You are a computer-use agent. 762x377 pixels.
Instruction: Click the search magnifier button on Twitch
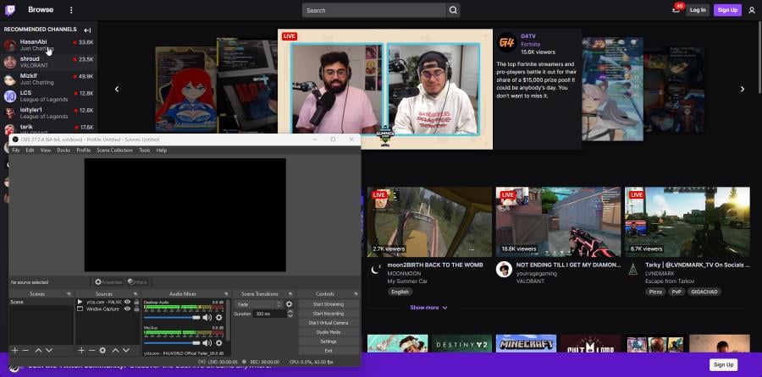(453, 10)
